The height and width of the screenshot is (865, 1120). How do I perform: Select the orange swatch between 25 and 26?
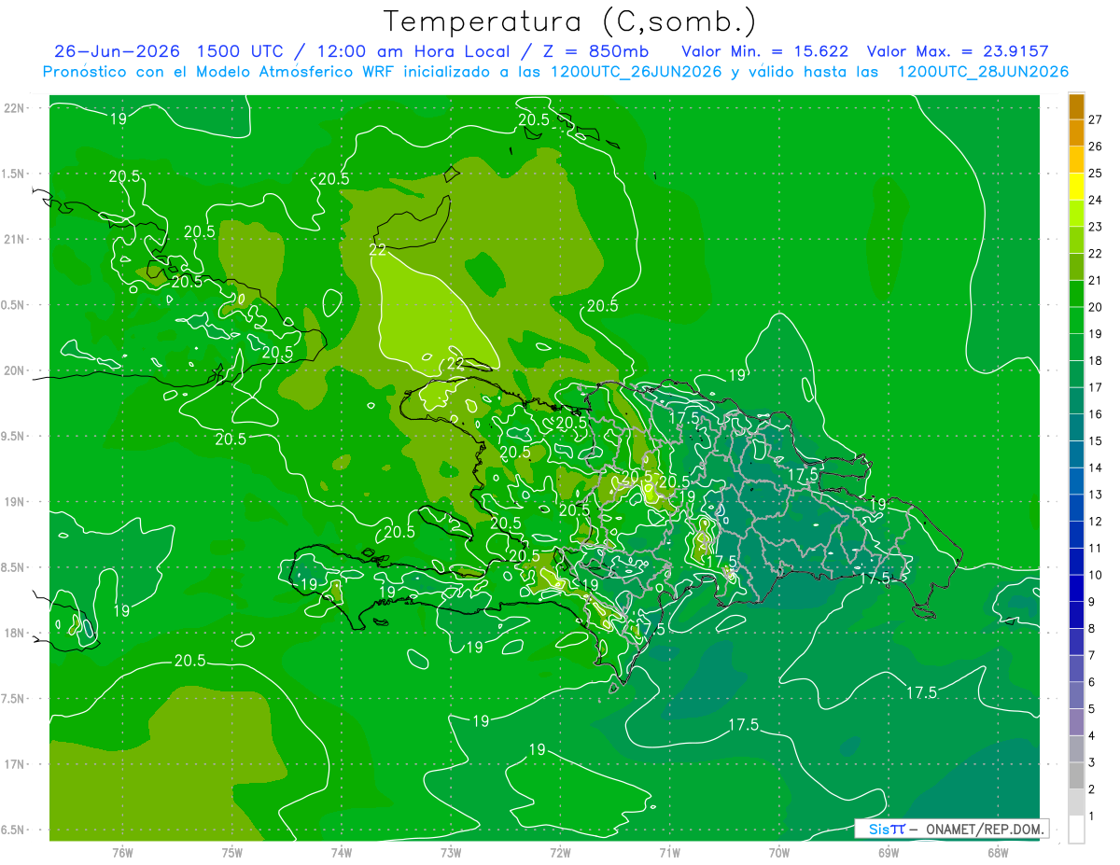tap(1076, 160)
